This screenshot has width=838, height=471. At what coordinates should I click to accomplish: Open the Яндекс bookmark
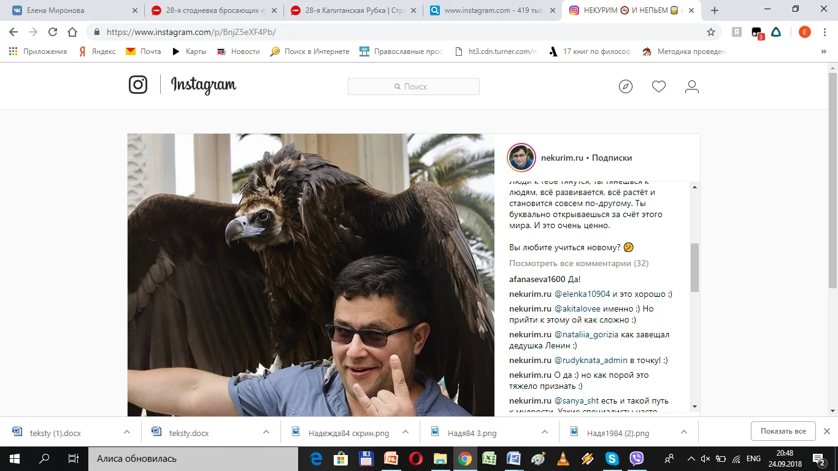pos(97,52)
